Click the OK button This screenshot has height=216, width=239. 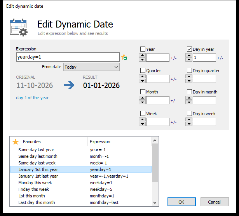coord(181,202)
